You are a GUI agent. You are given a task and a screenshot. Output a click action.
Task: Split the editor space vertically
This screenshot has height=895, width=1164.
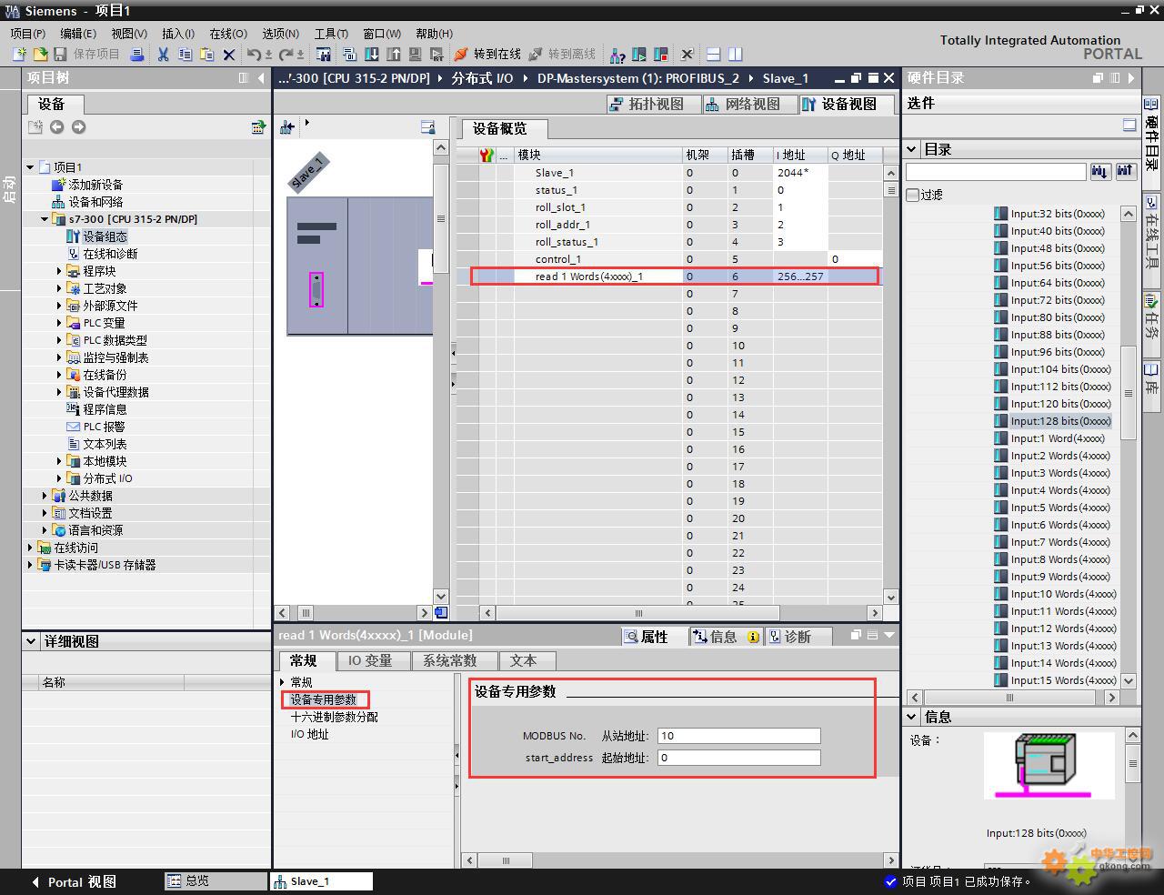pyautogui.click(x=736, y=55)
